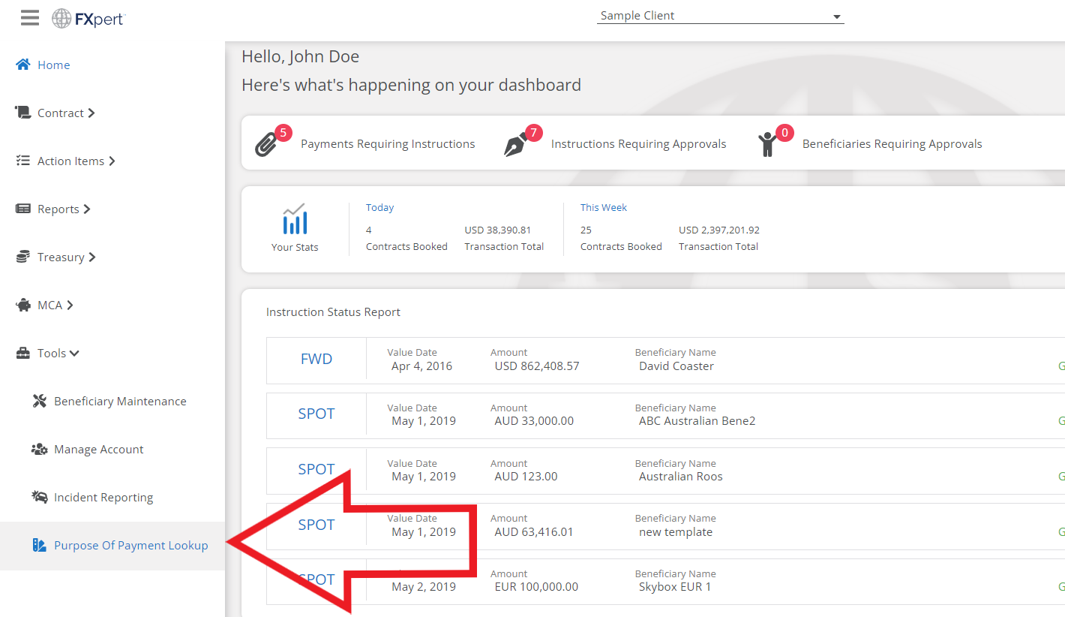Click the Home house icon
This screenshot has height=617, width=1065.
pyautogui.click(x=23, y=65)
